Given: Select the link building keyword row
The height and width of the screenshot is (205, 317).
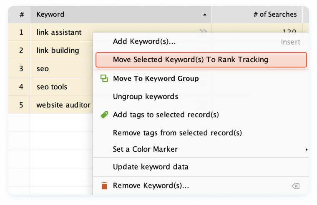Looking at the screenshot, I should point(58,50).
